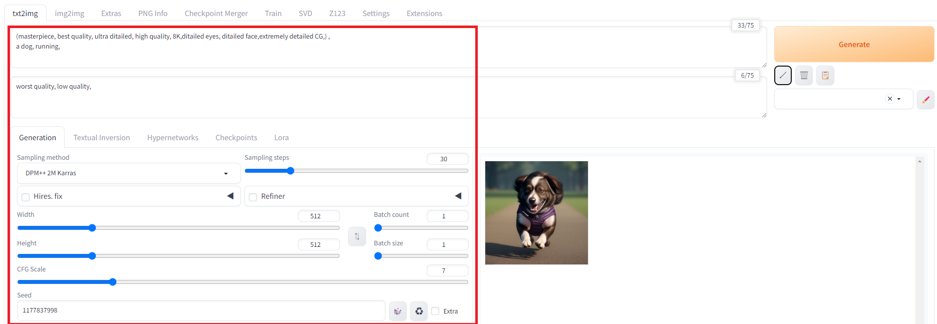The width and height of the screenshot is (937, 324).
Task: Expand the Refiner section arrow
Action: [x=458, y=196]
